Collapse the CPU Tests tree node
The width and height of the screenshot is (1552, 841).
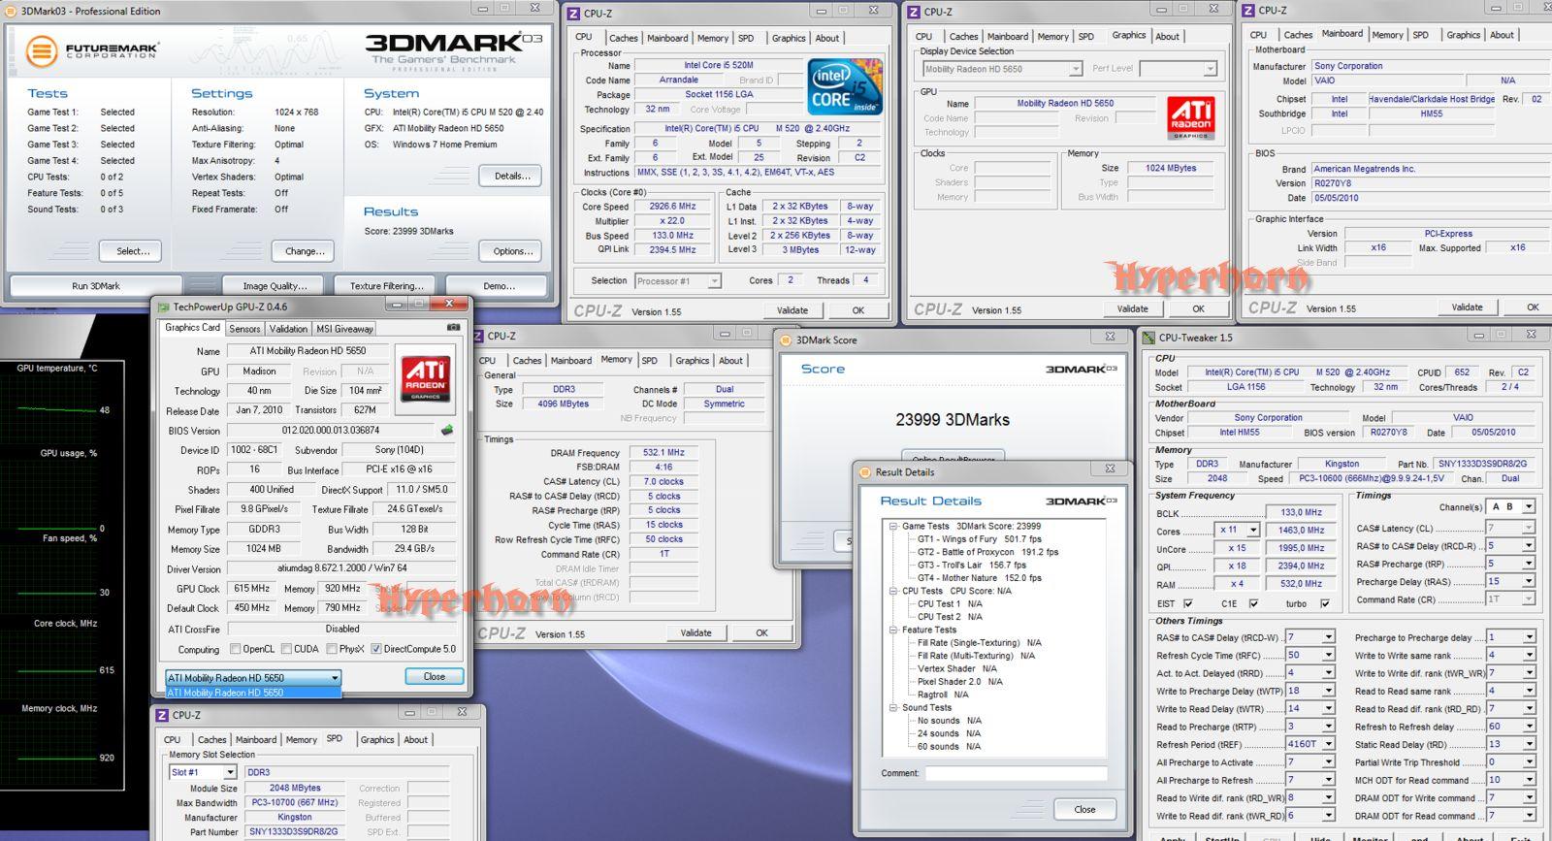(892, 591)
